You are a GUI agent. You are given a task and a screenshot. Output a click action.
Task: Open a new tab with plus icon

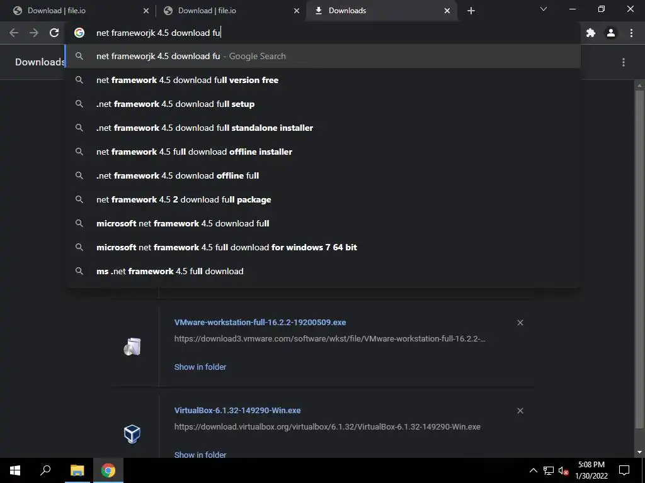[471, 11]
